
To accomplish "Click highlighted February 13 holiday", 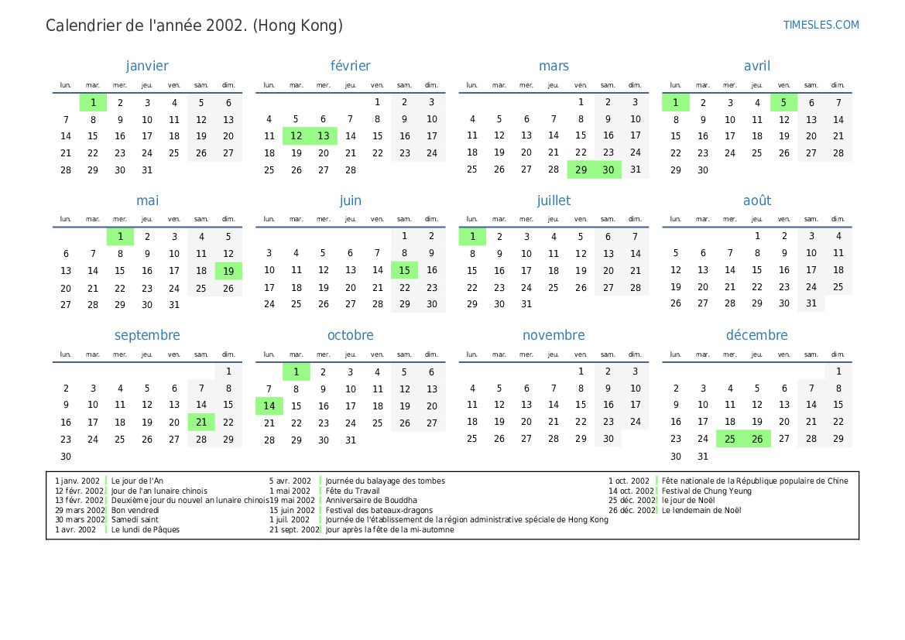I will click(324, 136).
